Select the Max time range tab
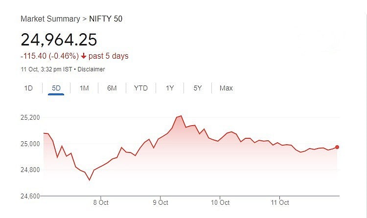Viewport: 367px width, 218px height. tap(226, 88)
